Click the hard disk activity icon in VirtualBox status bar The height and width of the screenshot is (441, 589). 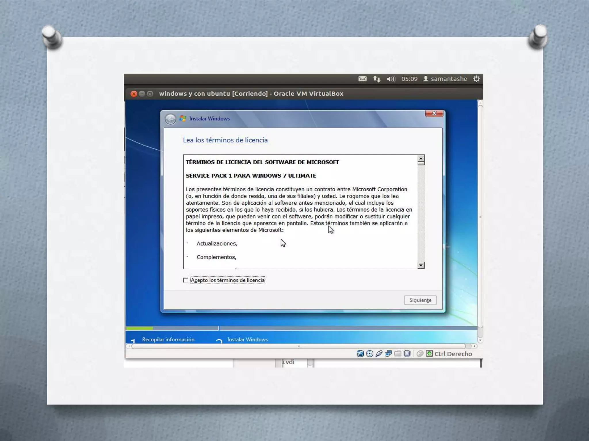tap(360, 354)
